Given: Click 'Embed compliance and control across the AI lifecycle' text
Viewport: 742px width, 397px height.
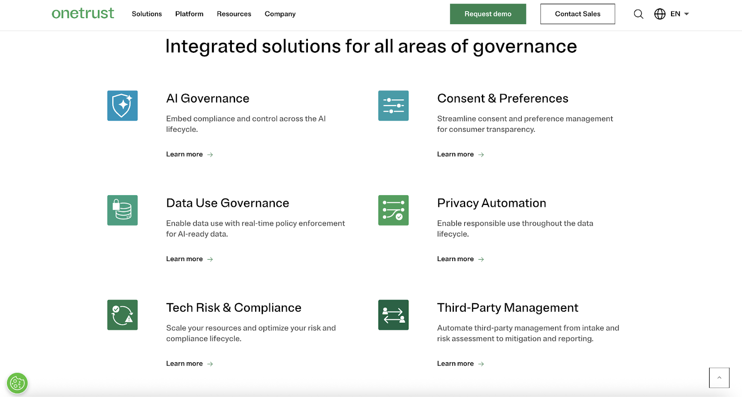Looking at the screenshot, I should click(x=246, y=124).
